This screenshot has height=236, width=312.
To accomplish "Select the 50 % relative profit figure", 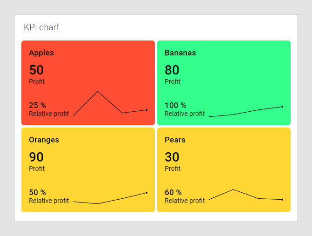I will [x=37, y=192].
